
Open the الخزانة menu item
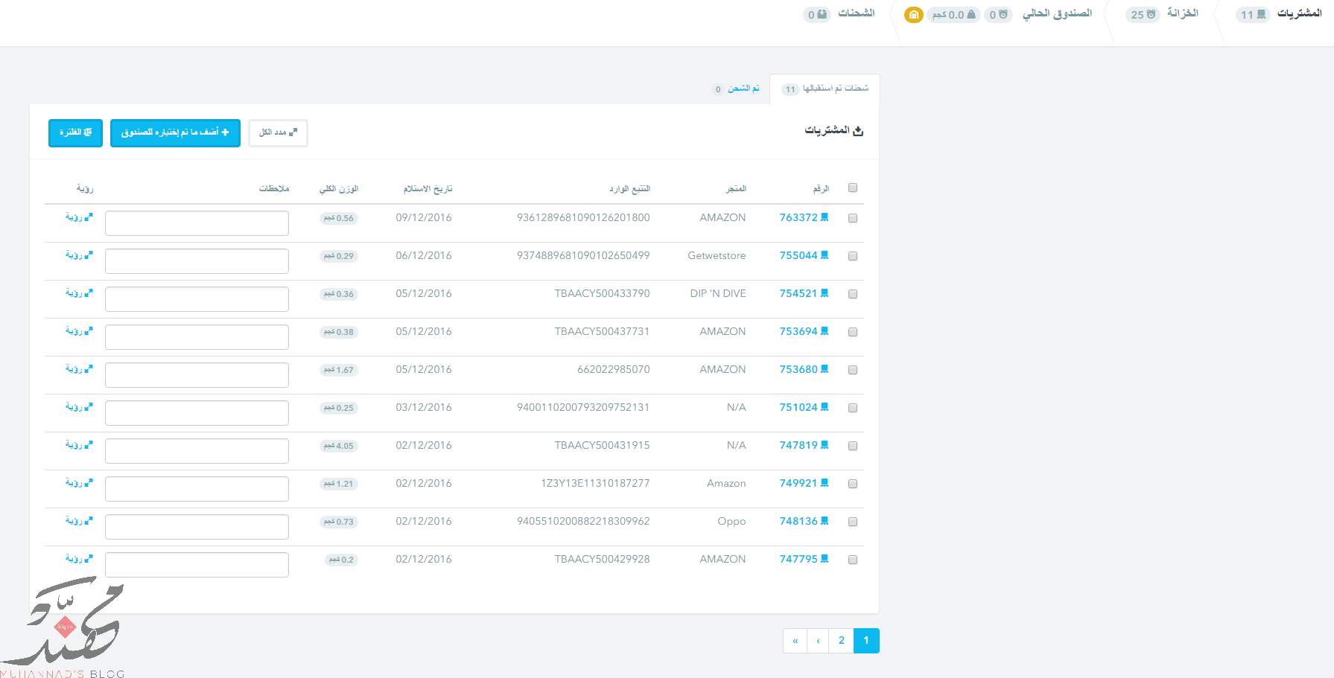[x=1182, y=13]
